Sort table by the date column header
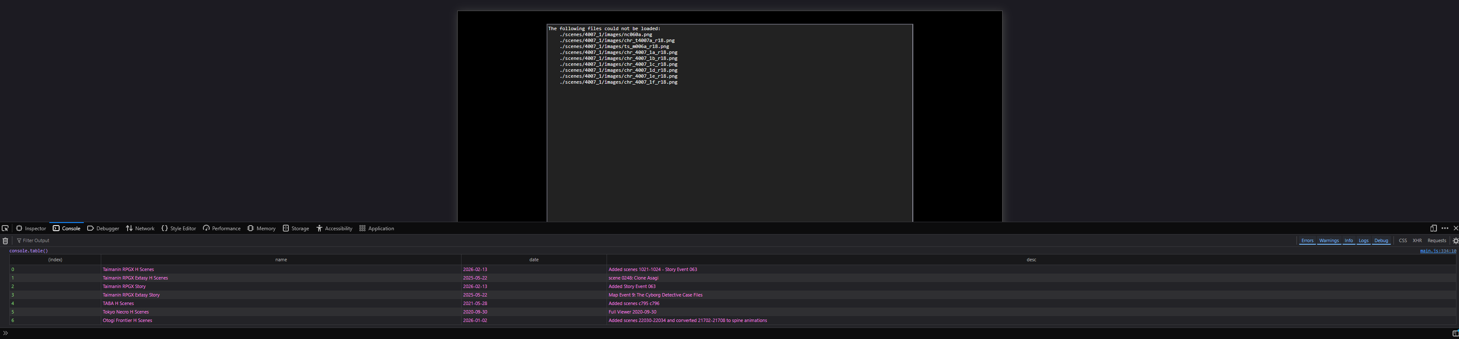Screen dimensions: 1459x339 pos(533,260)
